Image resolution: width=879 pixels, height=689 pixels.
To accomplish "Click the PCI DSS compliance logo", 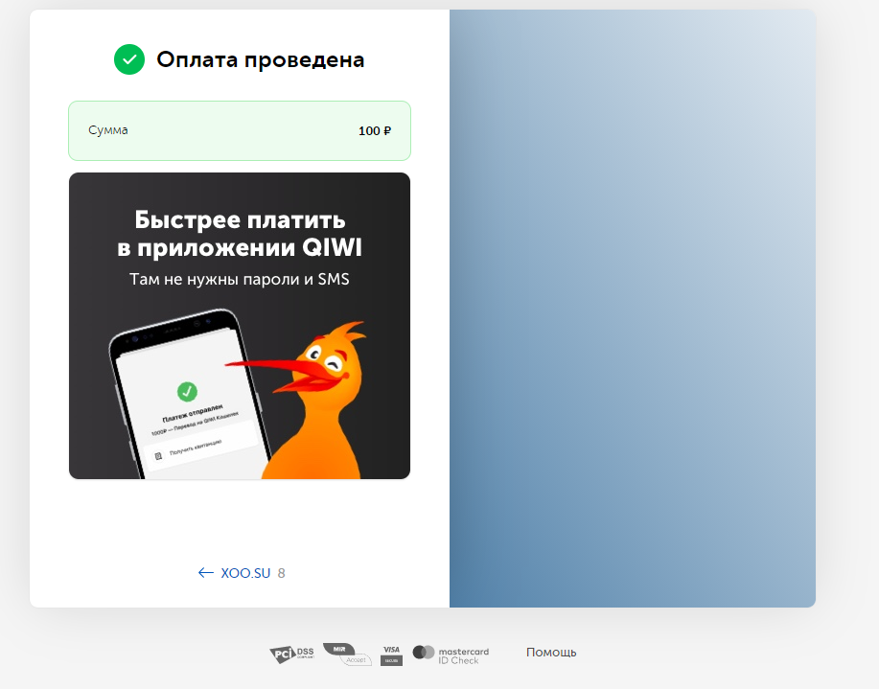I will click(x=291, y=654).
